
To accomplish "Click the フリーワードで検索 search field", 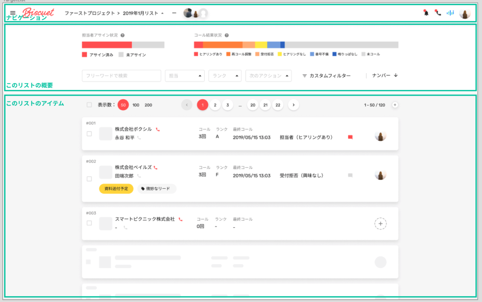I will coord(121,76).
